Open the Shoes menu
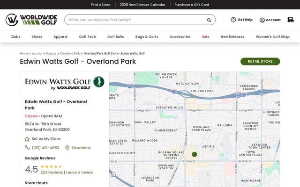The height and width of the screenshot is (187, 300). coord(37,36)
